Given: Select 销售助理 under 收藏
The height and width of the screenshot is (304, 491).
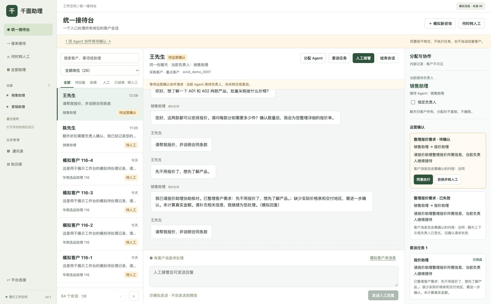Looking at the screenshot, I should tap(28, 95).
